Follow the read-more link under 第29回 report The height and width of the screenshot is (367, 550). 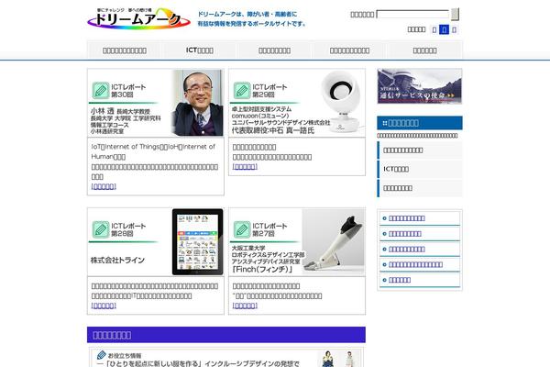[x=245, y=166]
